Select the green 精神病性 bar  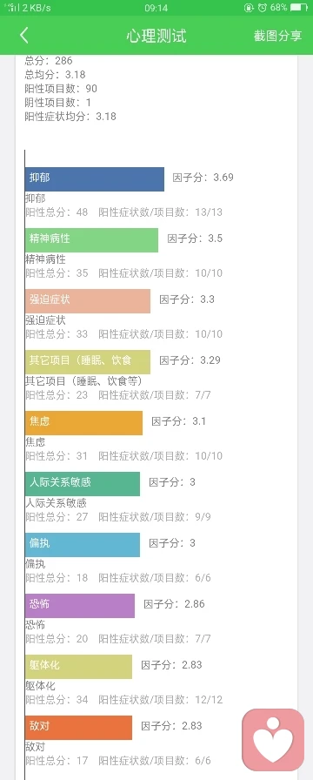click(x=92, y=240)
